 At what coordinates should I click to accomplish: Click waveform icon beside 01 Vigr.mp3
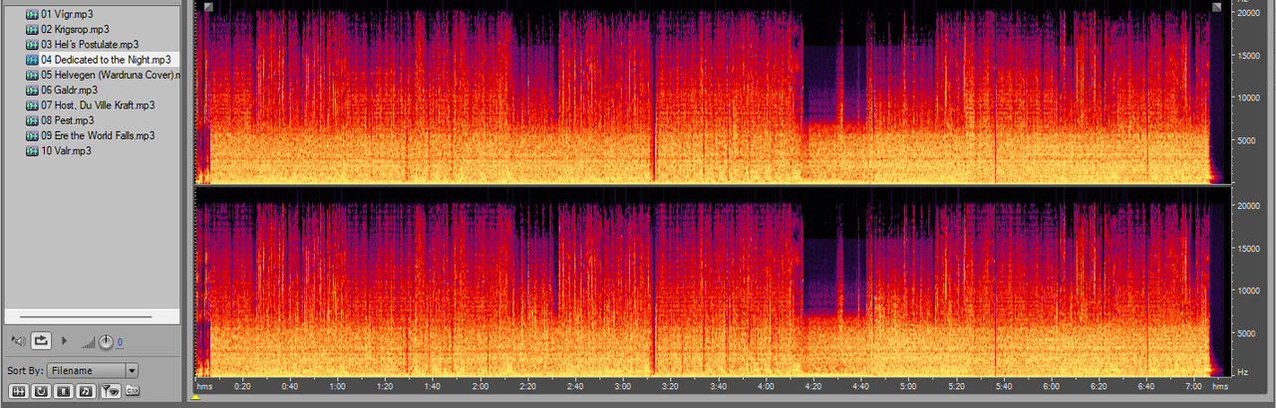(33, 14)
